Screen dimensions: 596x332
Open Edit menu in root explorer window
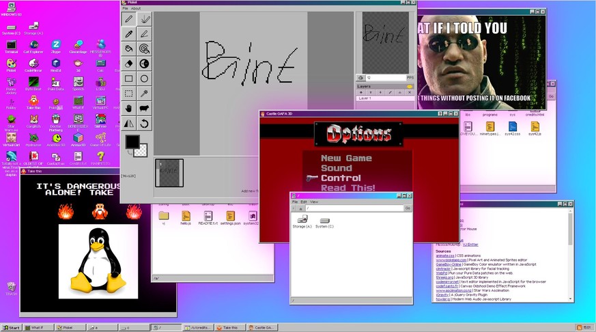[x=304, y=202]
